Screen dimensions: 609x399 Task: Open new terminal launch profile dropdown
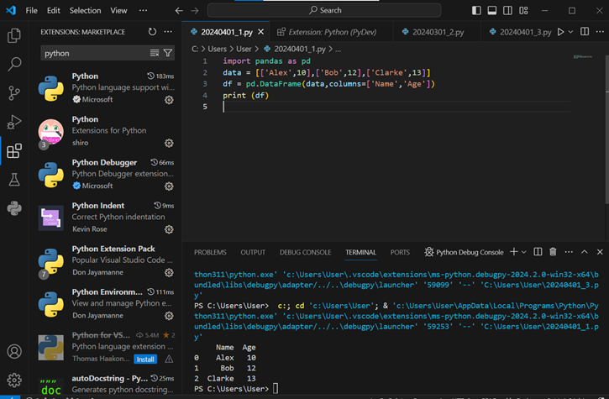(525, 252)
